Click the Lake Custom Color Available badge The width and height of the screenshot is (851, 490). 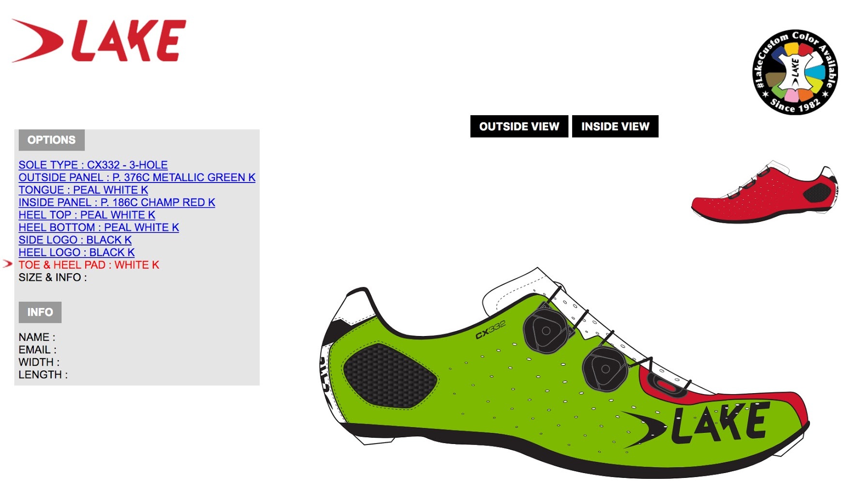pyautogui.click(x=795, y=72)
